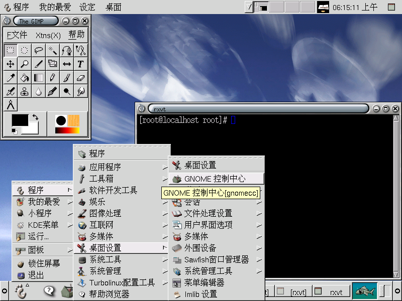The width and height of the screenshot is (402, 301).
Task: Select the Ellipse Select tool in GIMP
Action: (x=24, y=50)
